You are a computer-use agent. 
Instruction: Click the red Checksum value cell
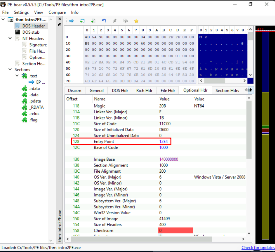[x=176, y=230]
